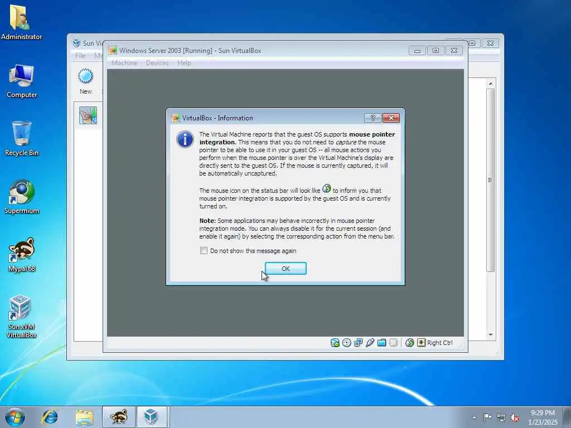Open the File menu of the Sun VirtualBox manager
The width and height of the screenshot is (571, 428).
(80, 55)
